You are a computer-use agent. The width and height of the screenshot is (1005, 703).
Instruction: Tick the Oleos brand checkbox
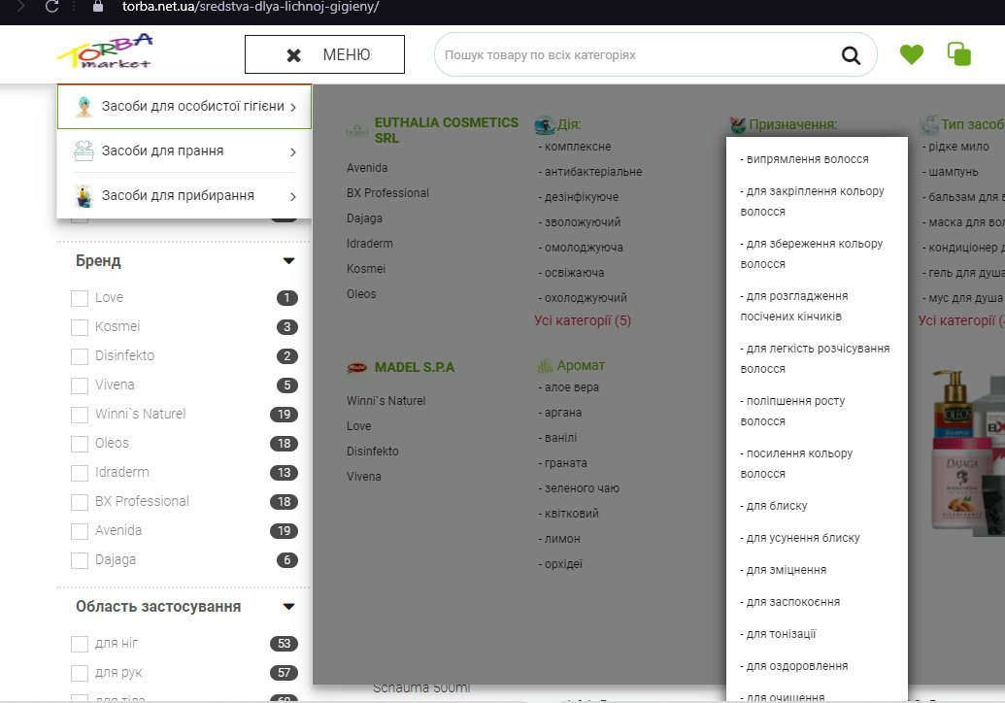(80, 444)
